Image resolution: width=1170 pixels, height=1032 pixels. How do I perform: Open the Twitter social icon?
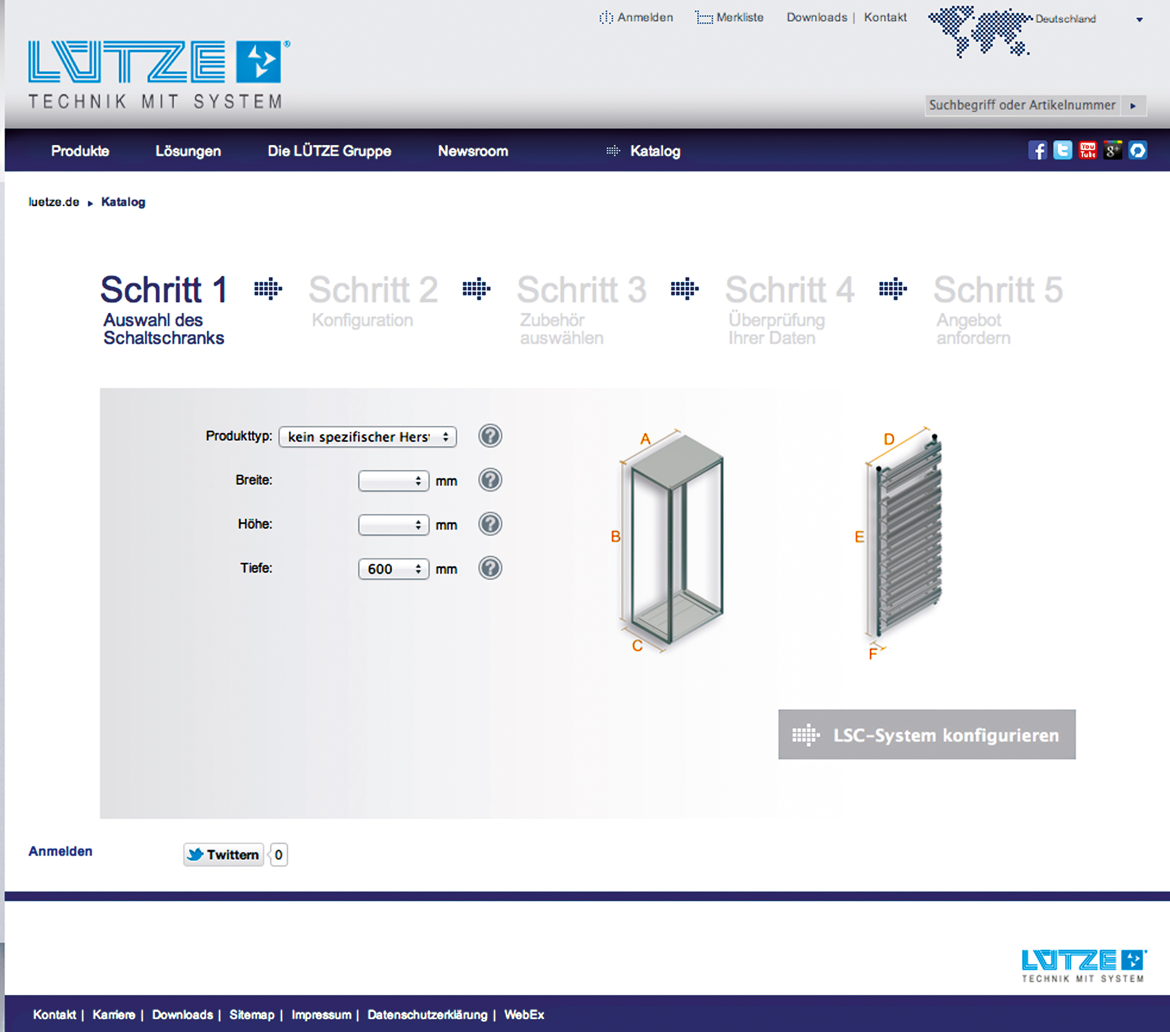[1063, 151]
